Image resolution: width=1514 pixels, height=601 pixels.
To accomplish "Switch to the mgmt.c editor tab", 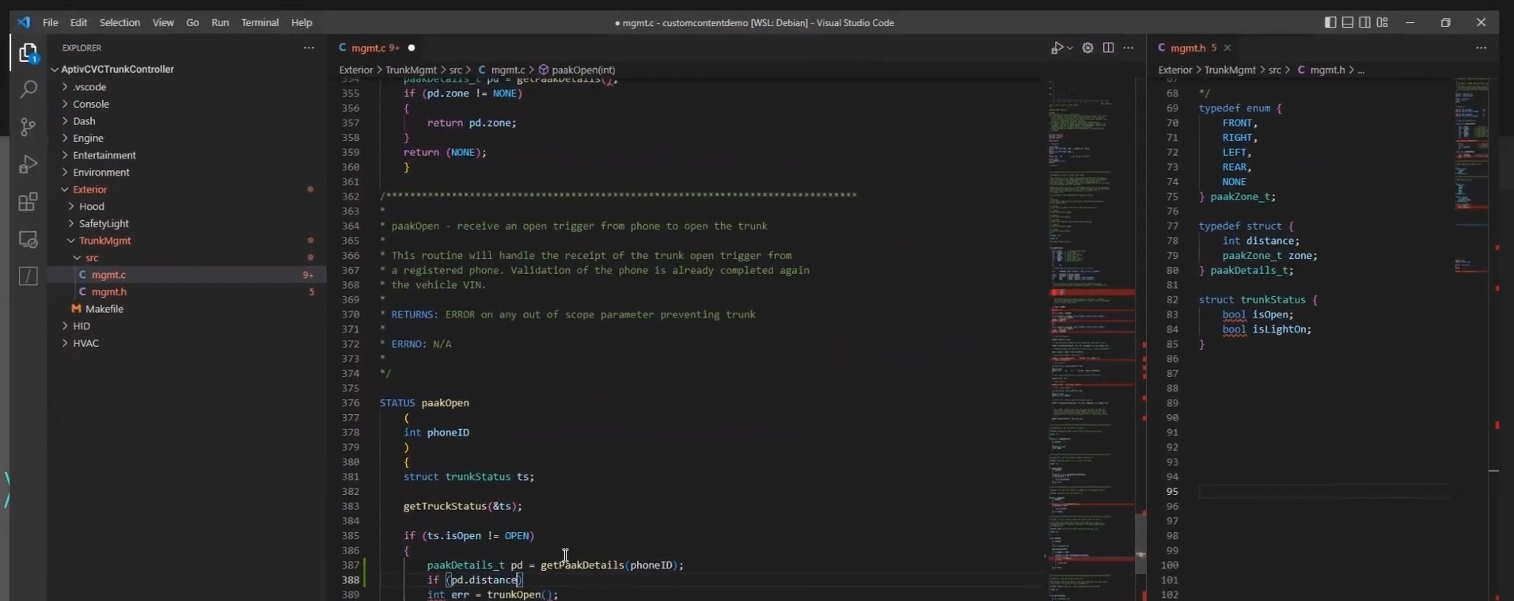I will coord(378,48).
